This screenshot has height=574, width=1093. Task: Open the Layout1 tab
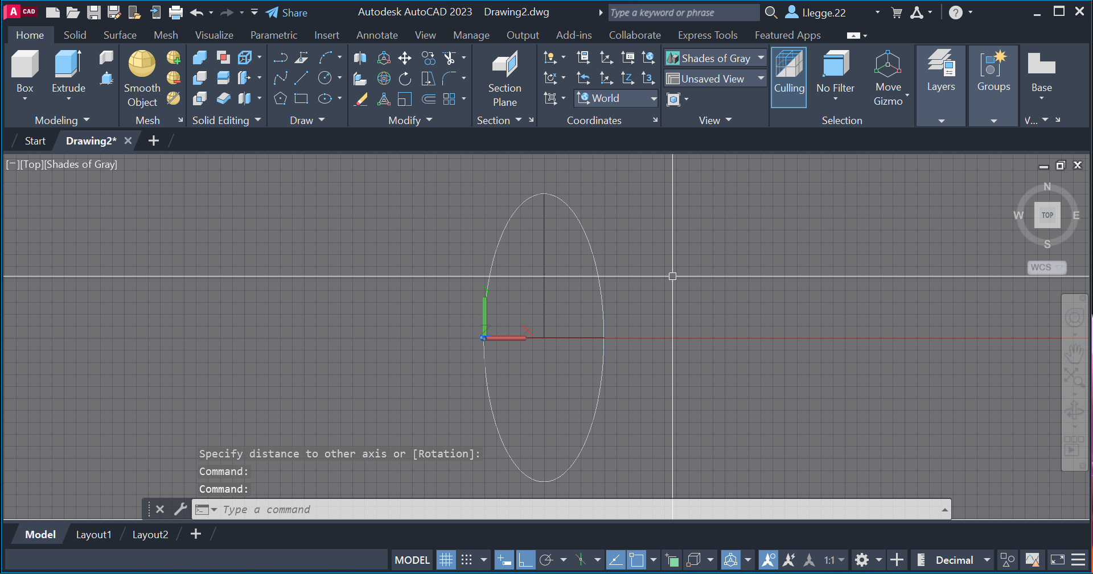(x=94, y=534)
